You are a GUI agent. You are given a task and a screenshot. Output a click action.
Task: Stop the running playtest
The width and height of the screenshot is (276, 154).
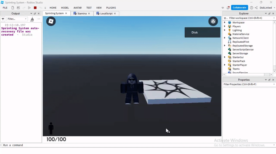[35, 8]
